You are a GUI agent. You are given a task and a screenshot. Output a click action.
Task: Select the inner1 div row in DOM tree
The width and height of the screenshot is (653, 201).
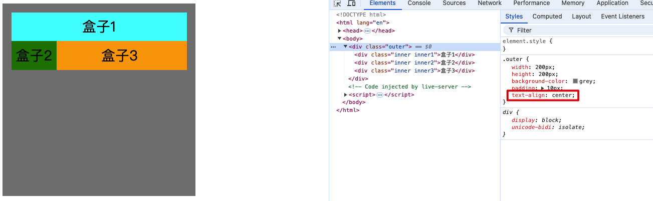(414, 55)
